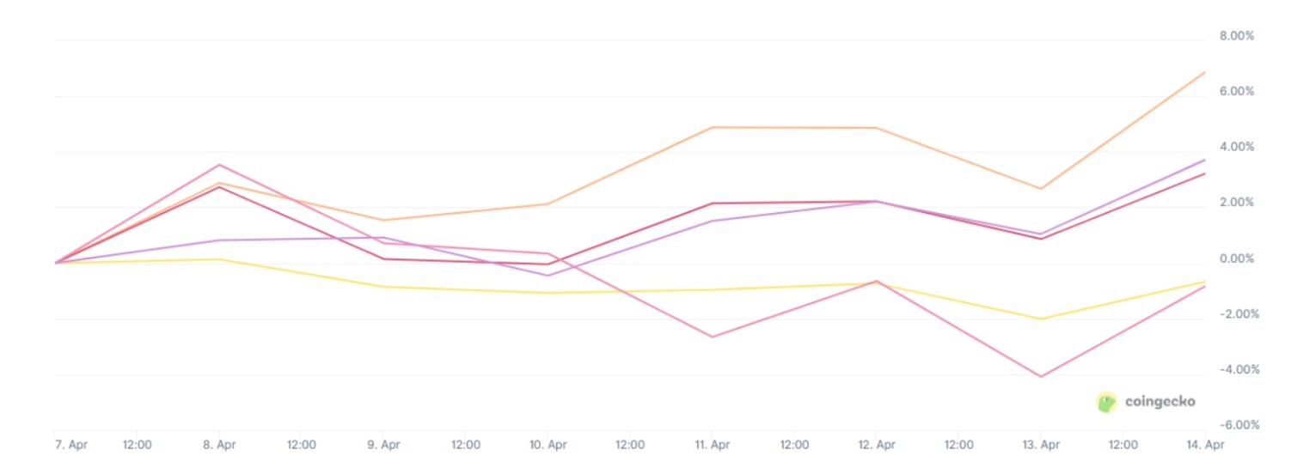Viewport: 1291px width, 468px height.
Task: Click the 4.00% y-axis label
Action: pyautogui.click(x=1237, y=147)
